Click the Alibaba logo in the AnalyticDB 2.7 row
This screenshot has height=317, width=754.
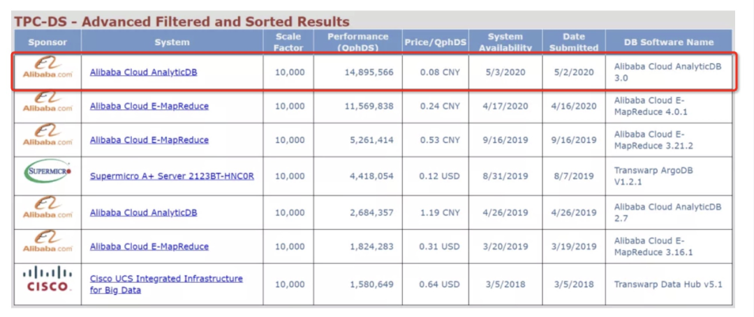coord(47,208)
